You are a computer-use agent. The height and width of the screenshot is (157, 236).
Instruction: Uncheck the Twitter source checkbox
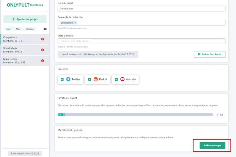point(62,79)
